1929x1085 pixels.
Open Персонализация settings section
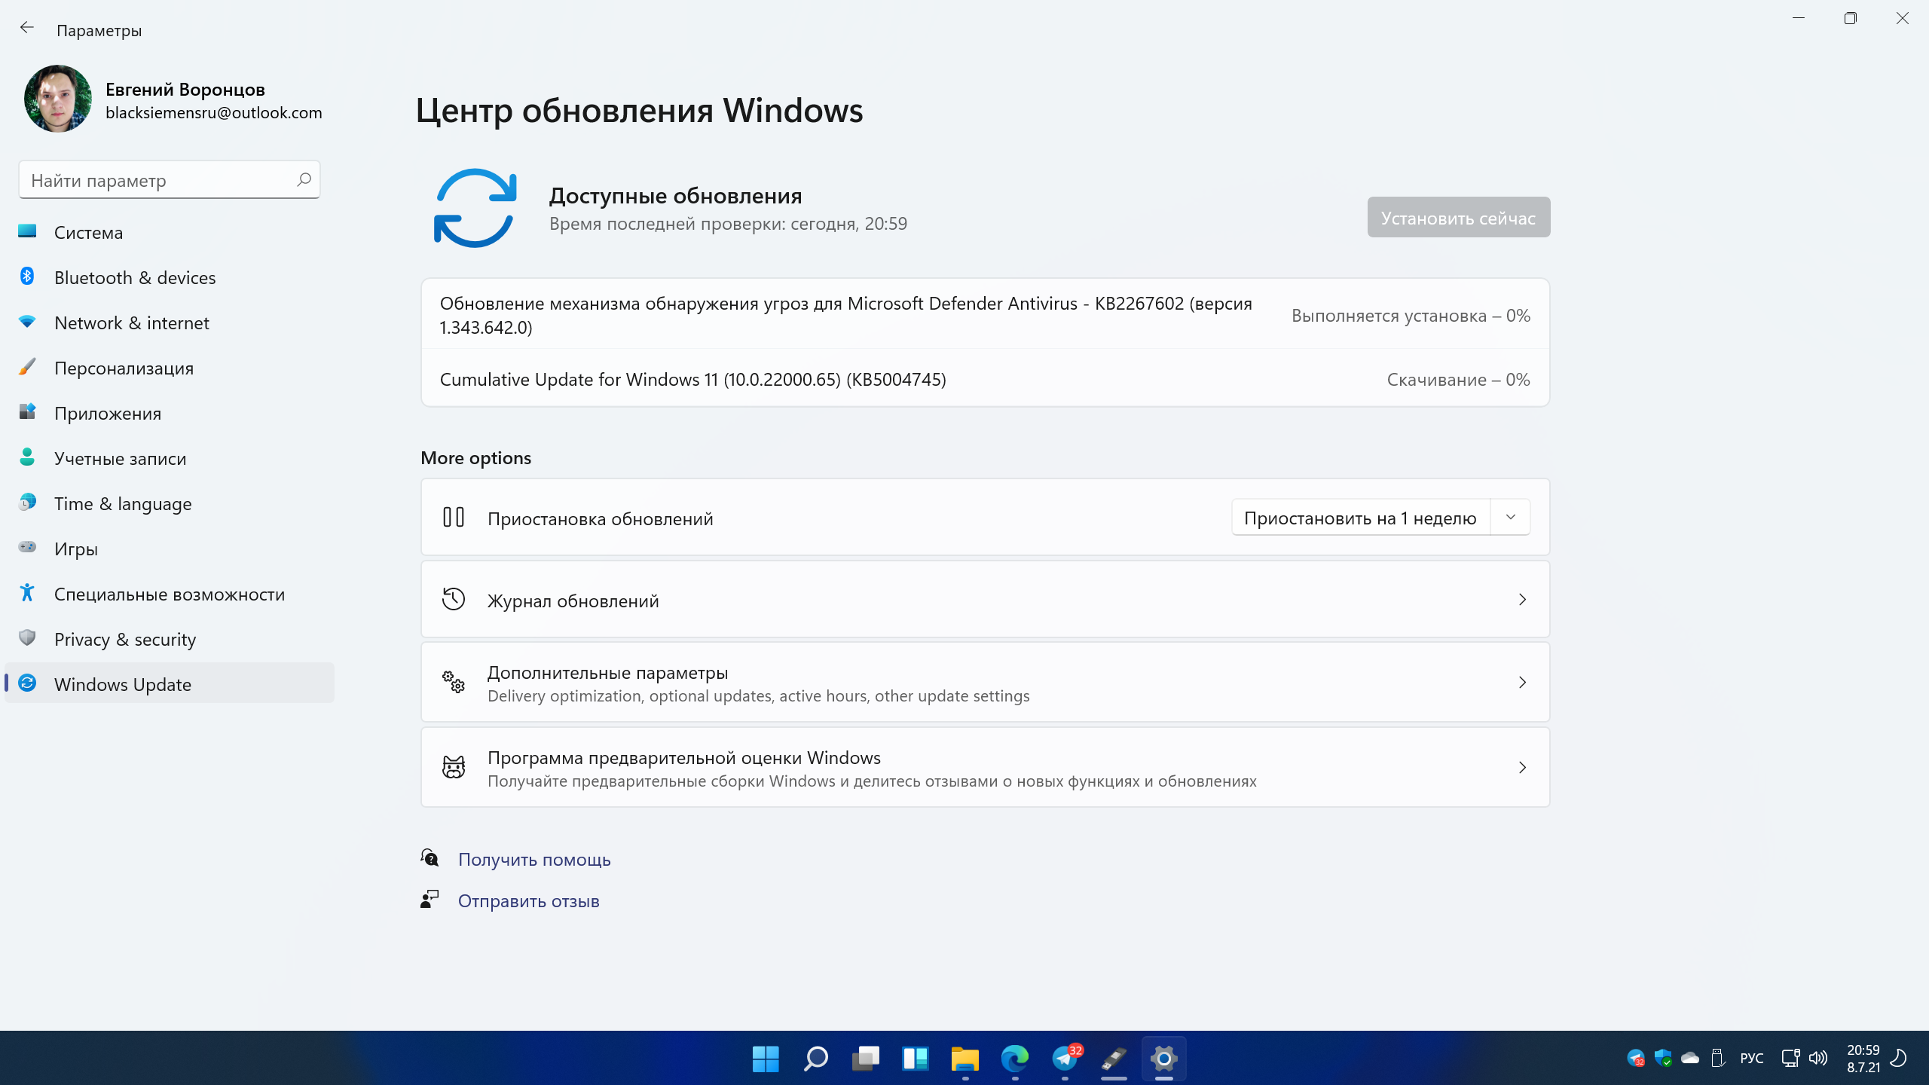click(169, 368)
